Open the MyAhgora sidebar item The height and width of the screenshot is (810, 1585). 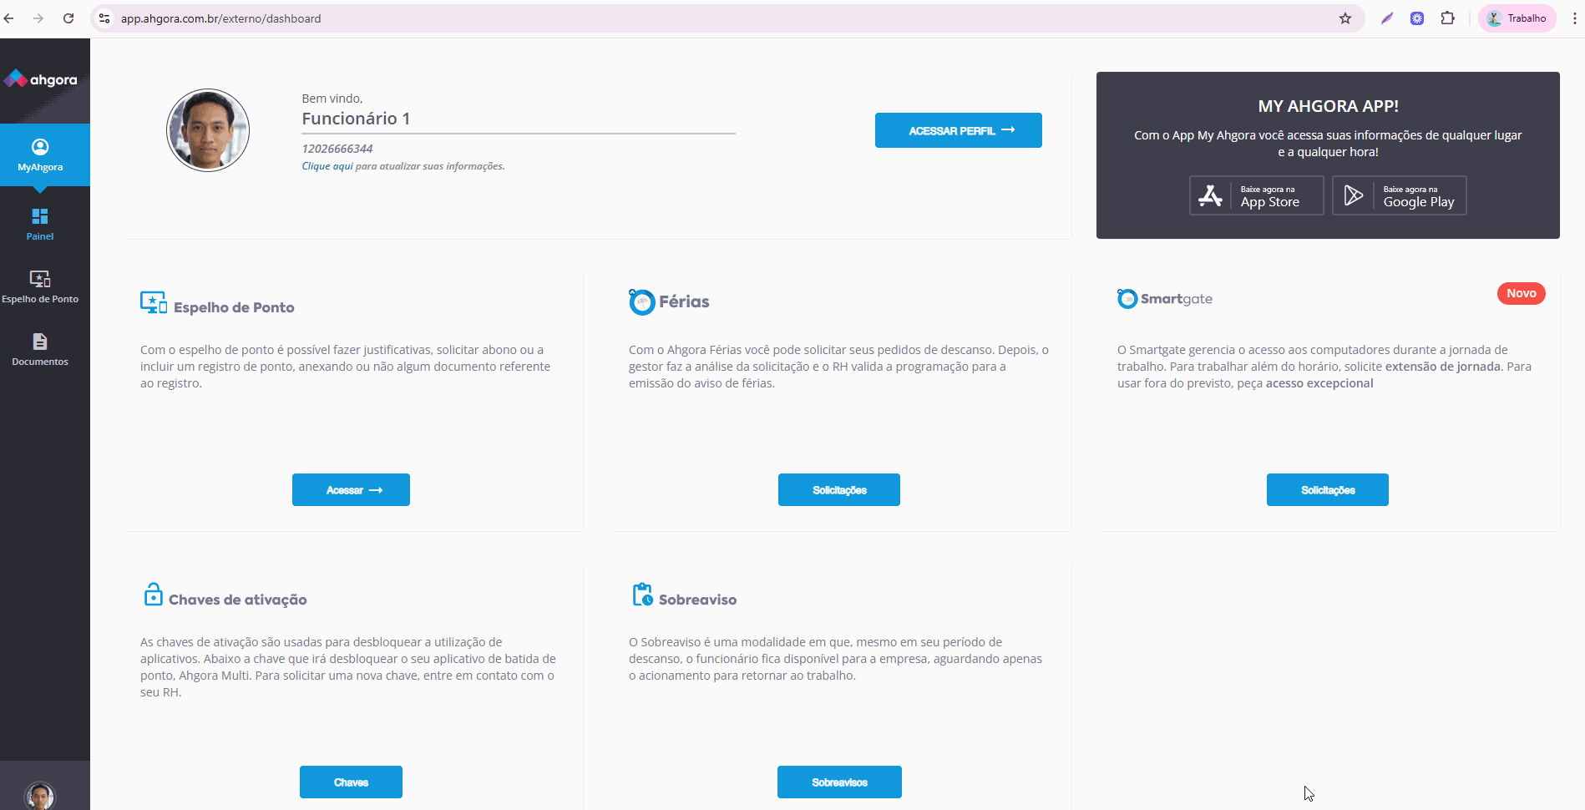(x=40, y=155)
